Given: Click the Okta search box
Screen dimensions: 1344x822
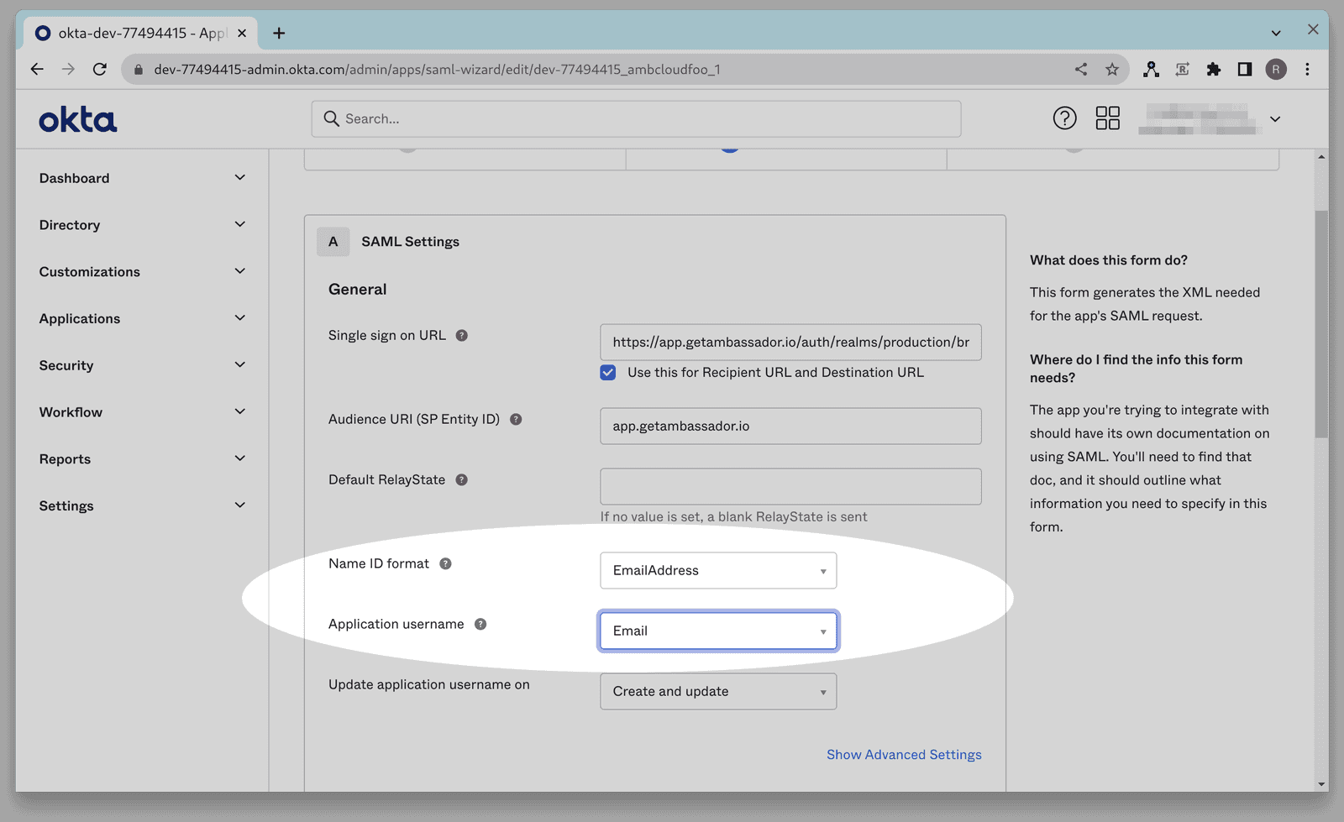Looking at the screenshot, I should coord(636,118).
